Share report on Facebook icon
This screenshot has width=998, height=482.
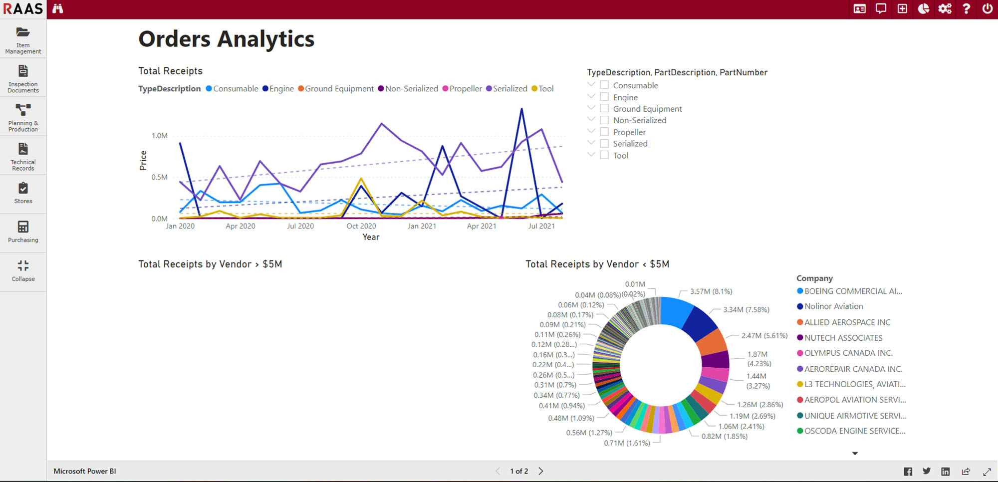point(908,472)
